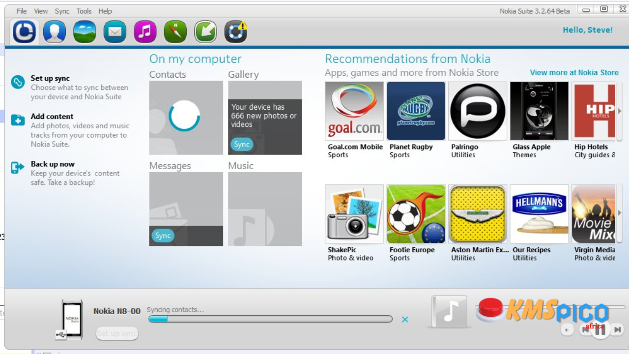Screen dimensions: 629x354
Task: Open the Sync menu
Action: [x=62, y=11]
